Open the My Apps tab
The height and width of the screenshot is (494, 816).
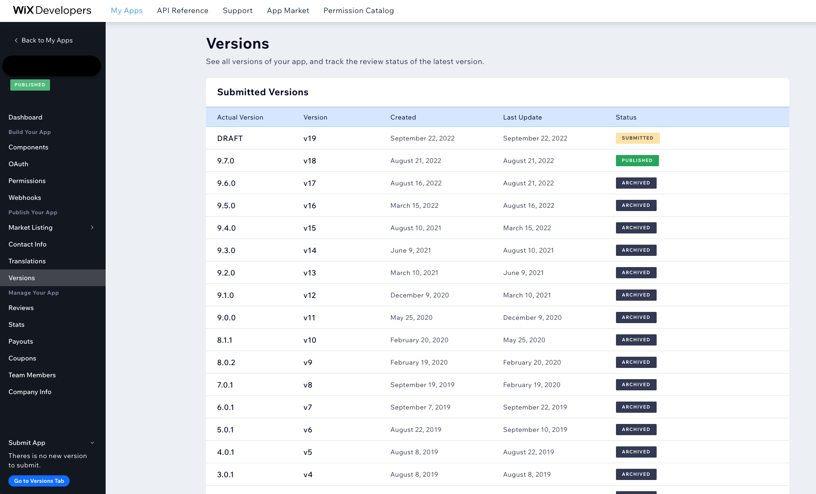[x=127, y=10]
